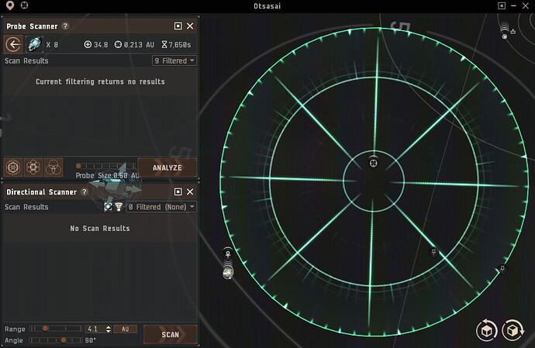Select the ship marker left of sphere

click(228, 254)
